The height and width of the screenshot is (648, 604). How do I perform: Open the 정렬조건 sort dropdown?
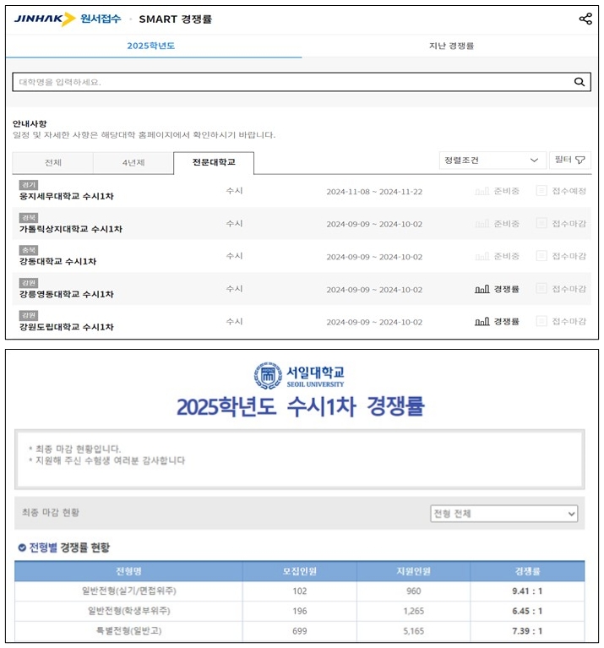coord(492,161)
